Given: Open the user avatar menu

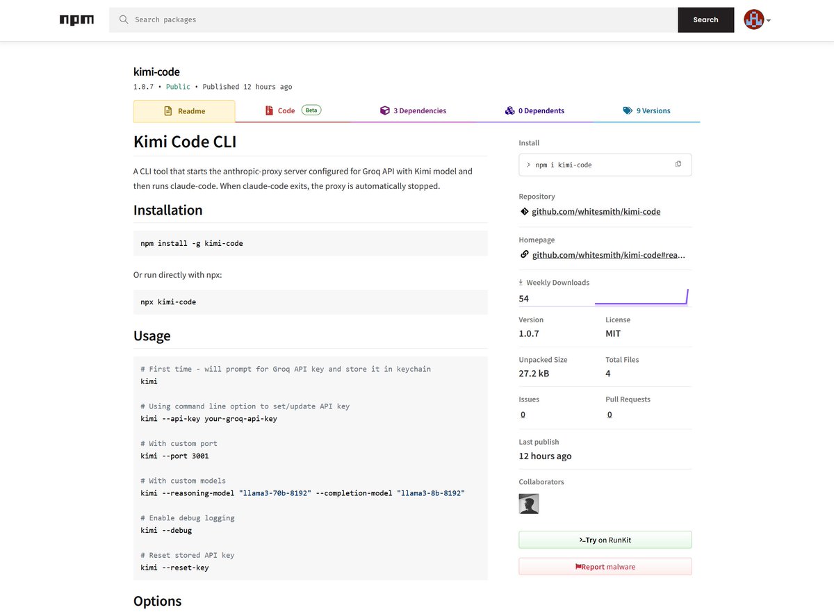Looking at the screenshot, I should coord(757,19).
